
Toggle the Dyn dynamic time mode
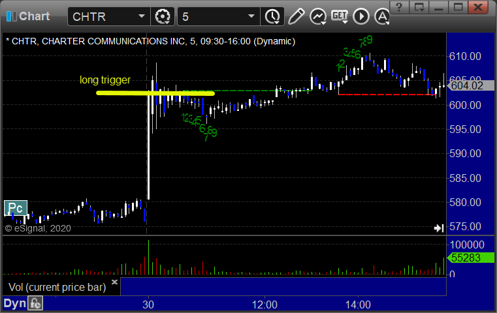click(14, 303)
